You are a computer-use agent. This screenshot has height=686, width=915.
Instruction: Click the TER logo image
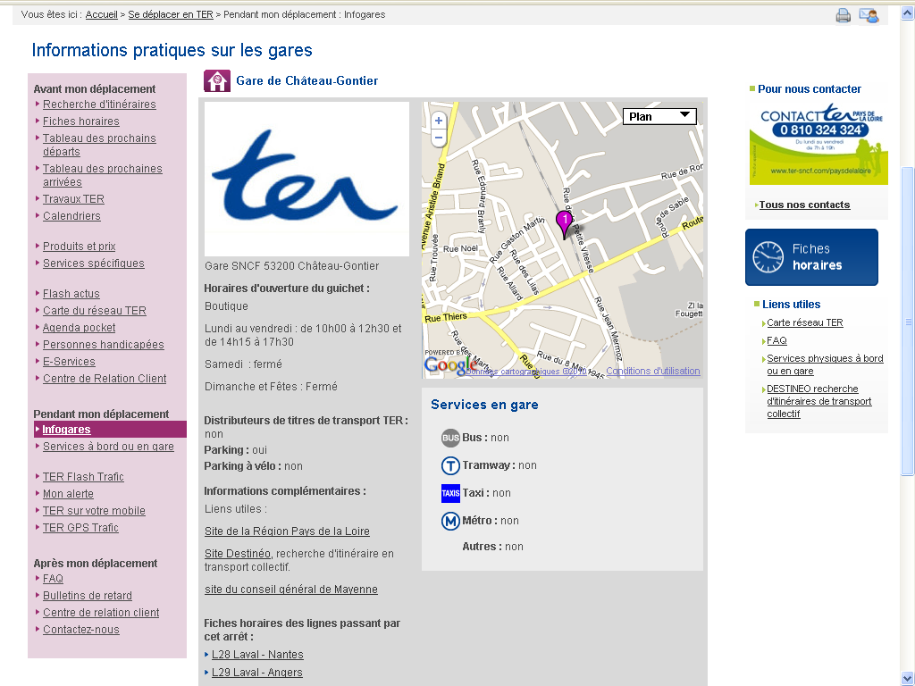click(307, 179)
